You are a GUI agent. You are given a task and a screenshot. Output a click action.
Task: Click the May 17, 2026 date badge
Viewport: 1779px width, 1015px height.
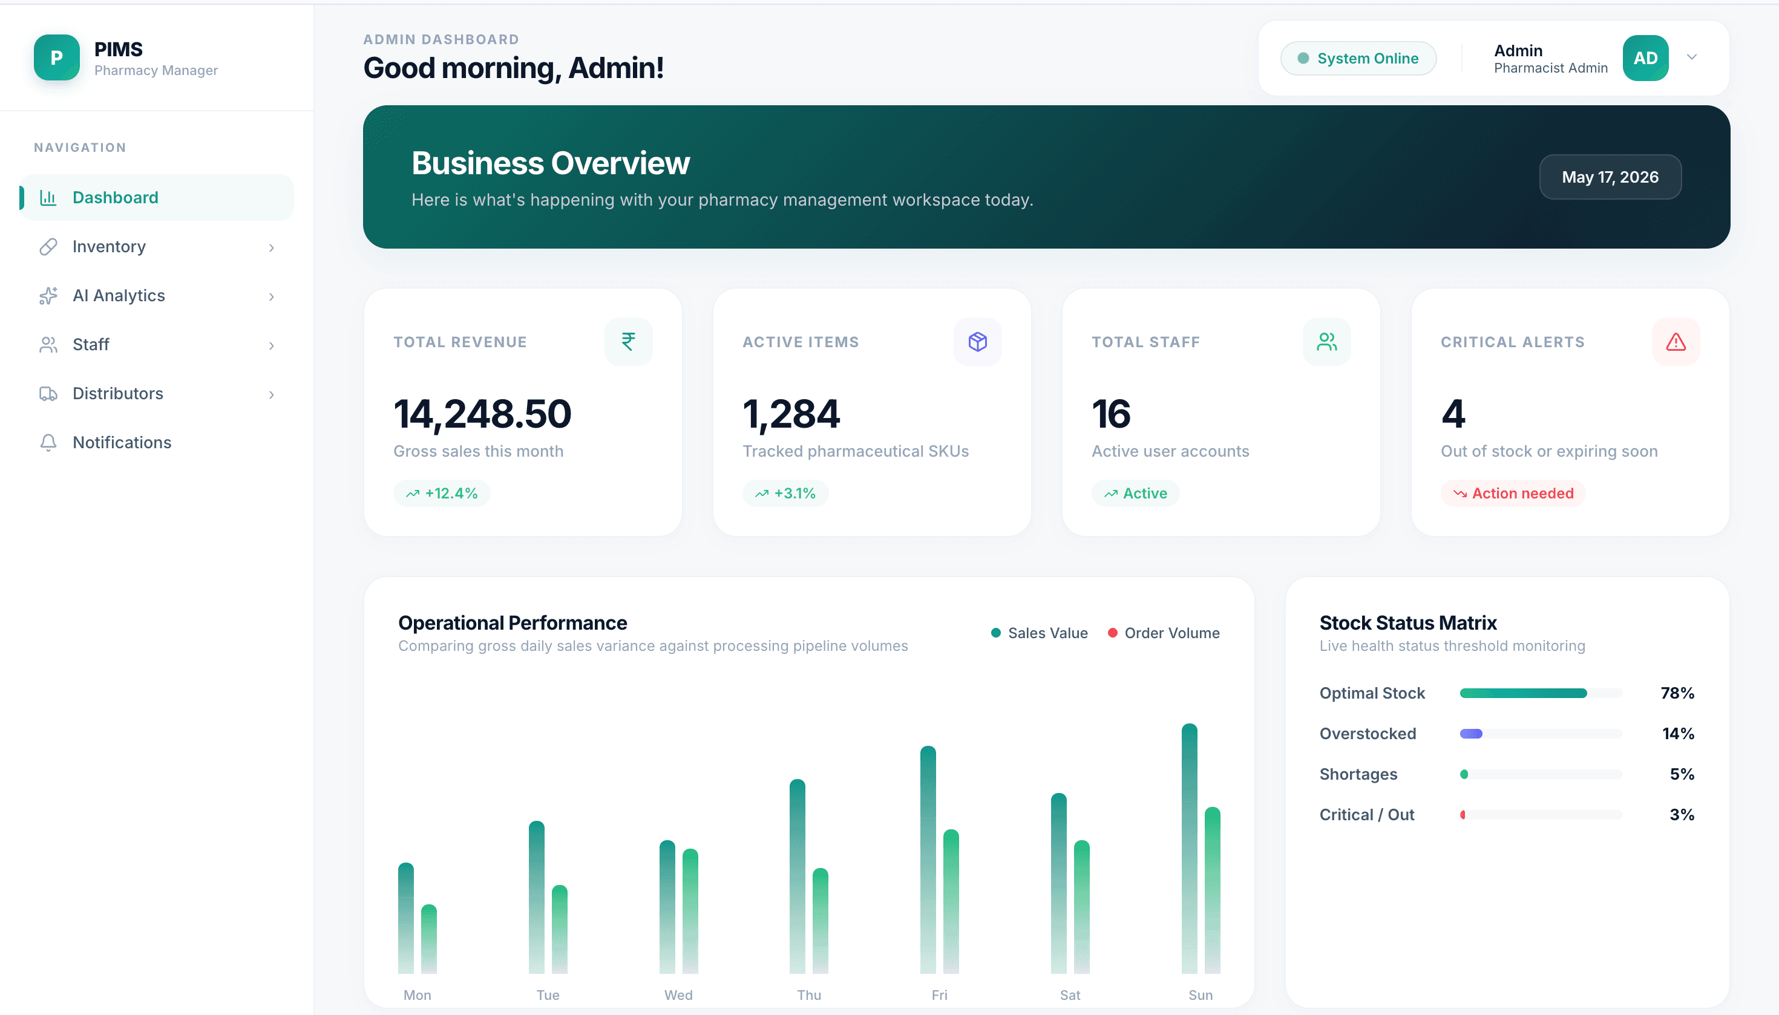tap(1610, 177)
